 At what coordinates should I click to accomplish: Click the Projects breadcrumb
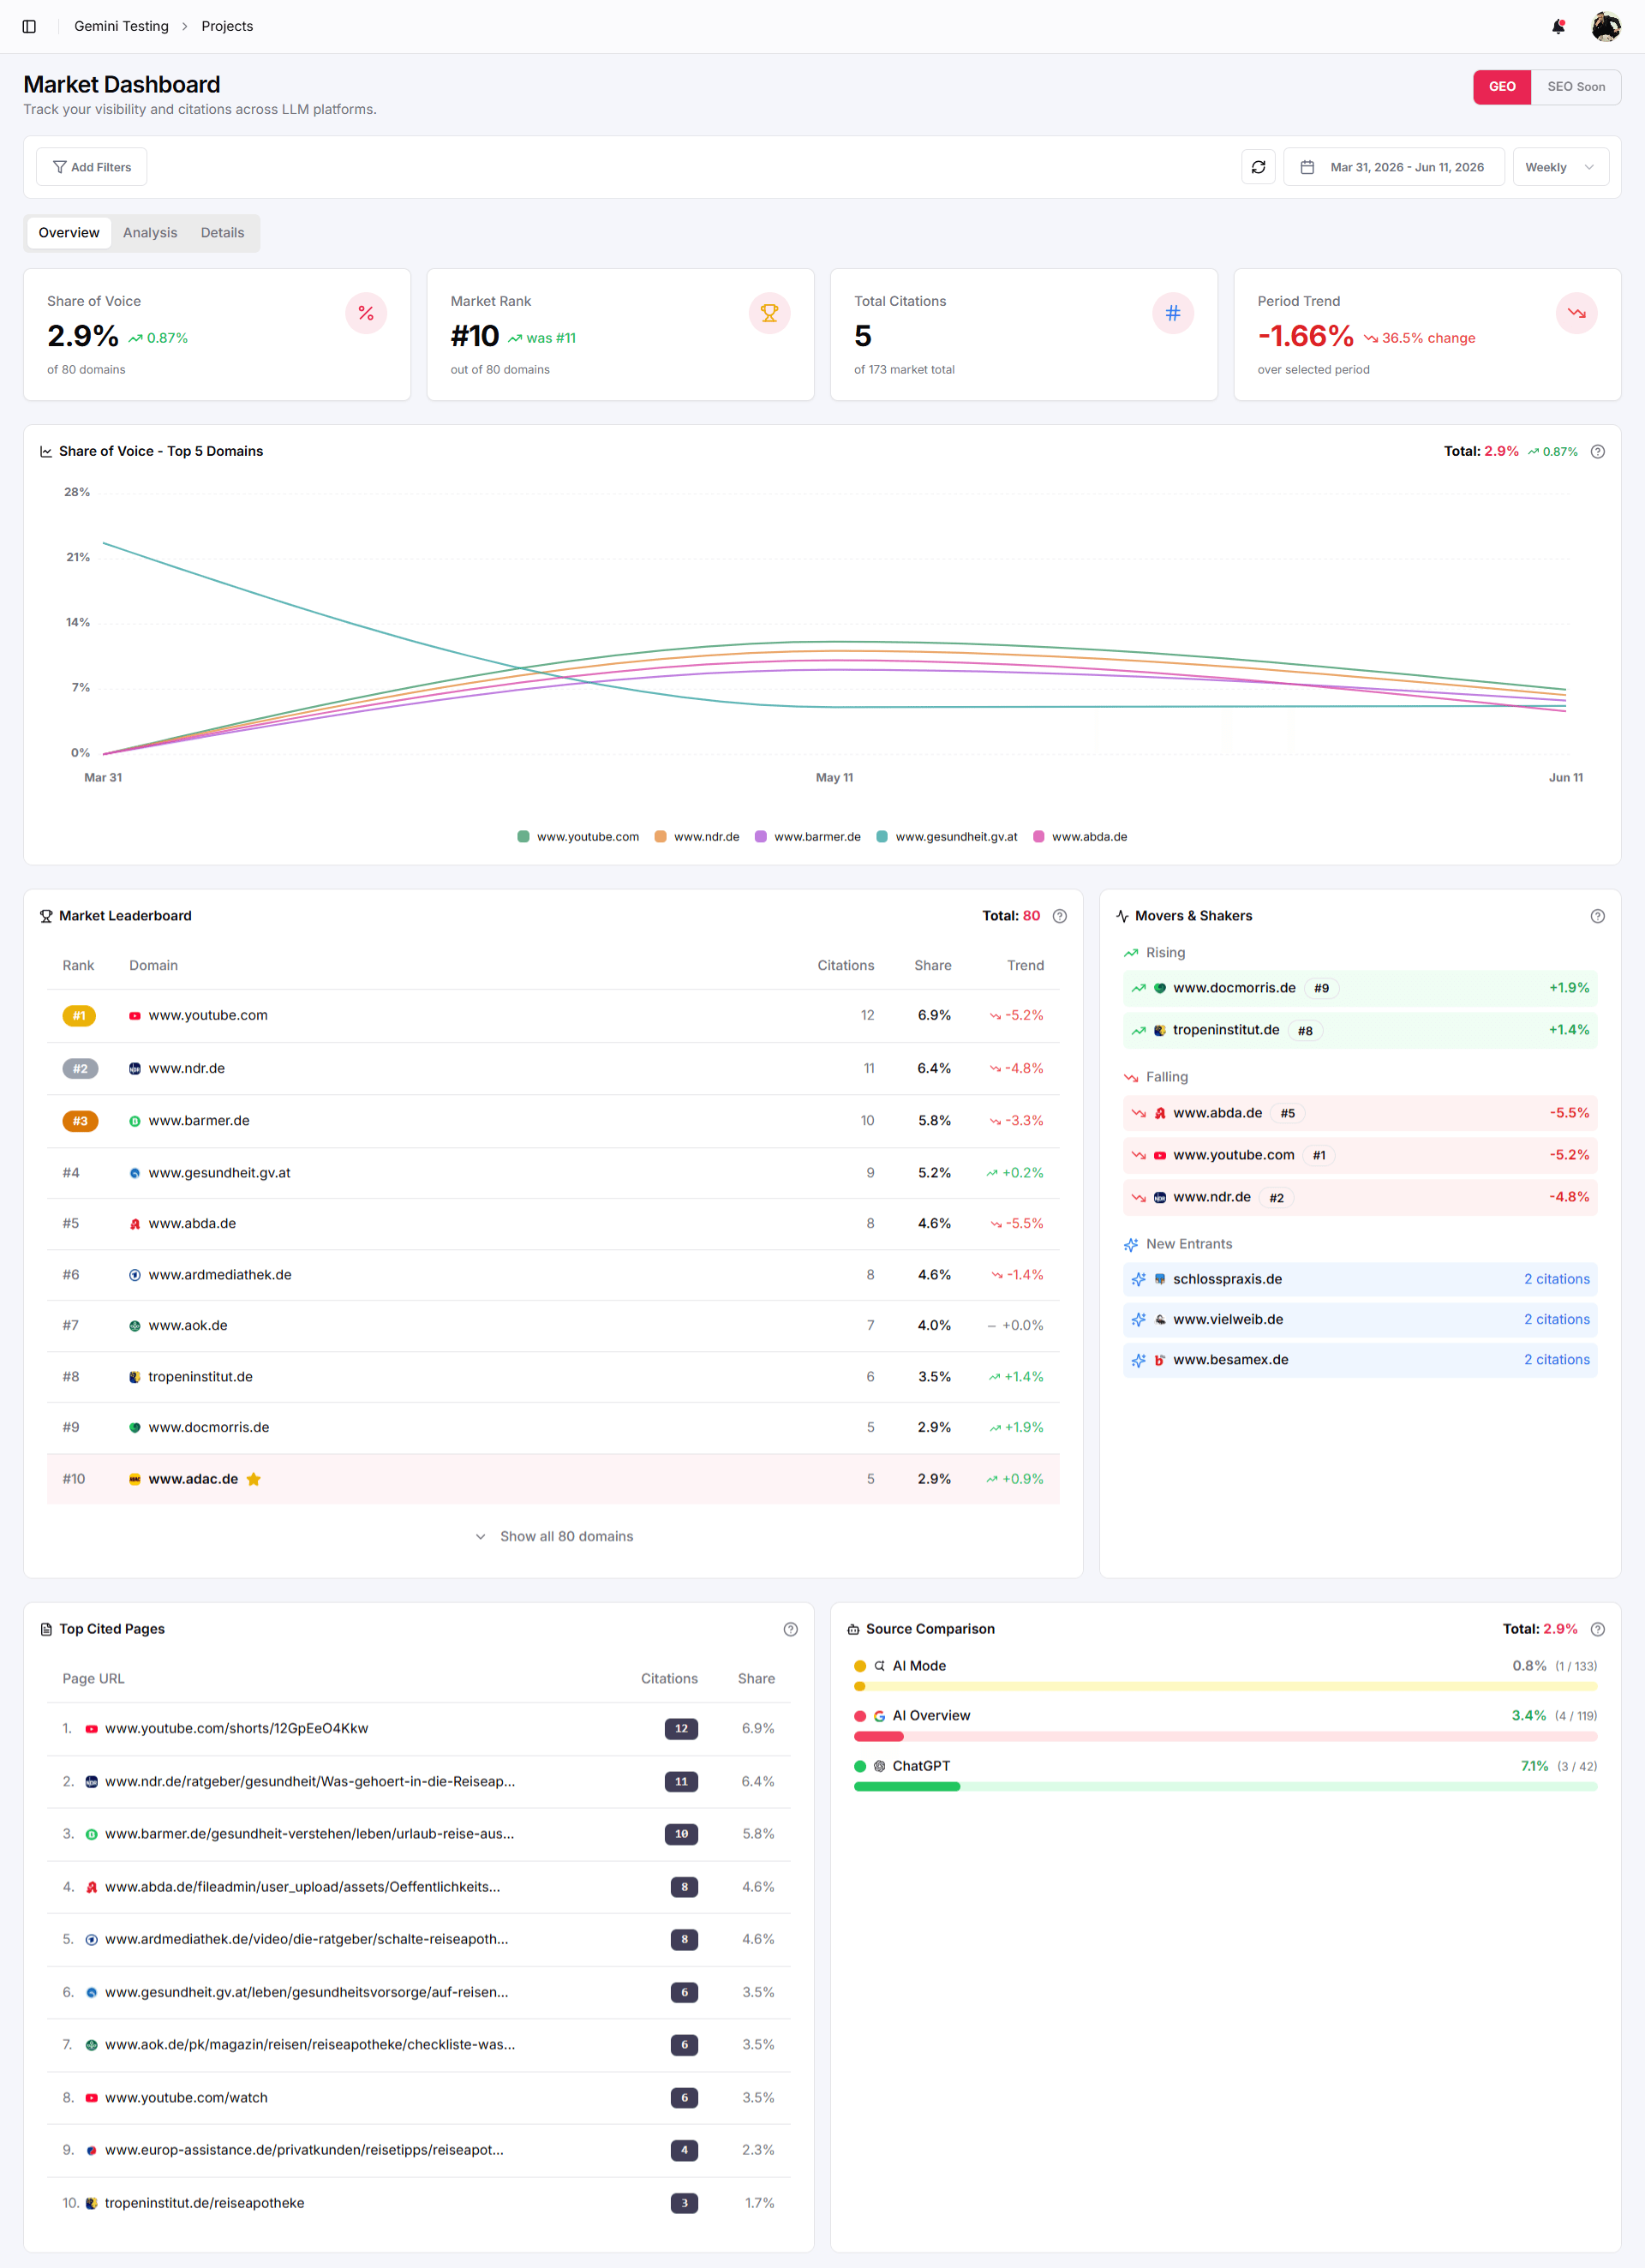(x=227, y=26)
